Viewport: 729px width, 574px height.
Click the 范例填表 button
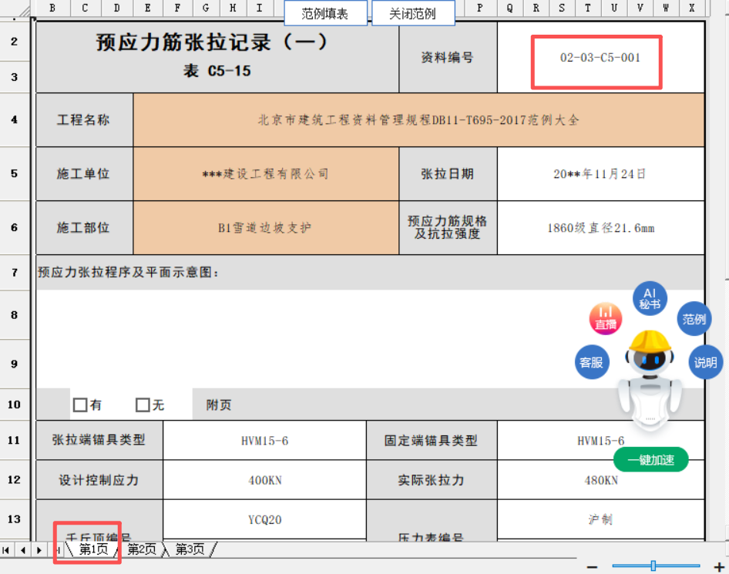(324, 14)
